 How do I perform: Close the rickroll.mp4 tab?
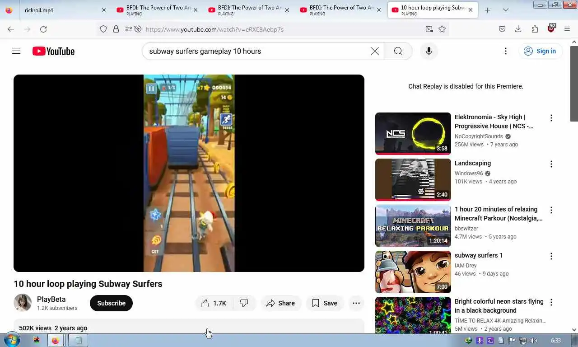(103, 10)
